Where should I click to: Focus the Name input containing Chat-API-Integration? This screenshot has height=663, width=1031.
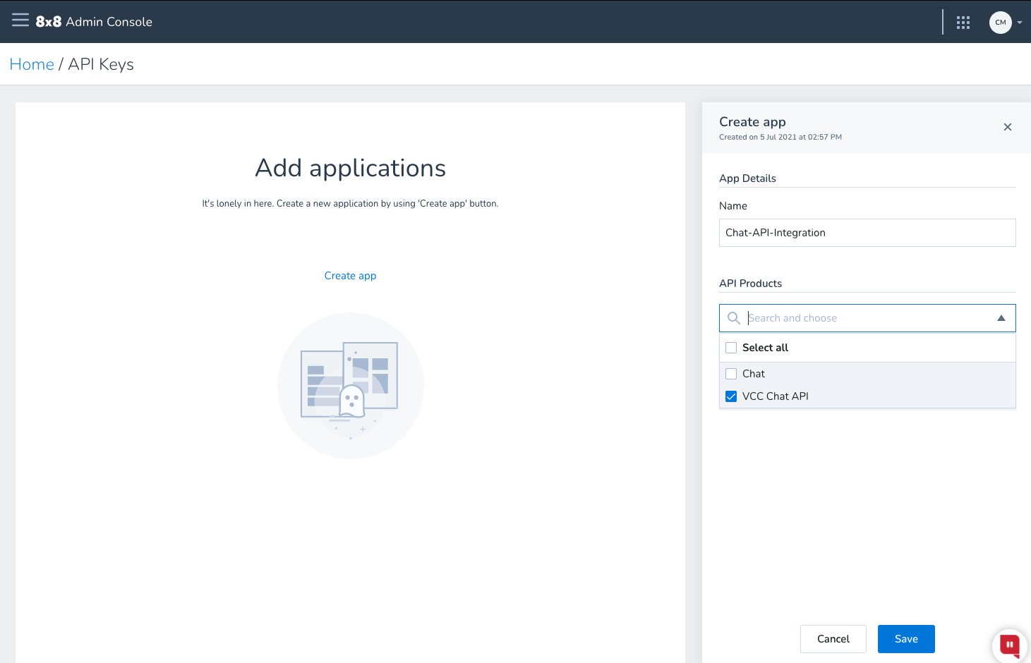click(x=867, y=233)
